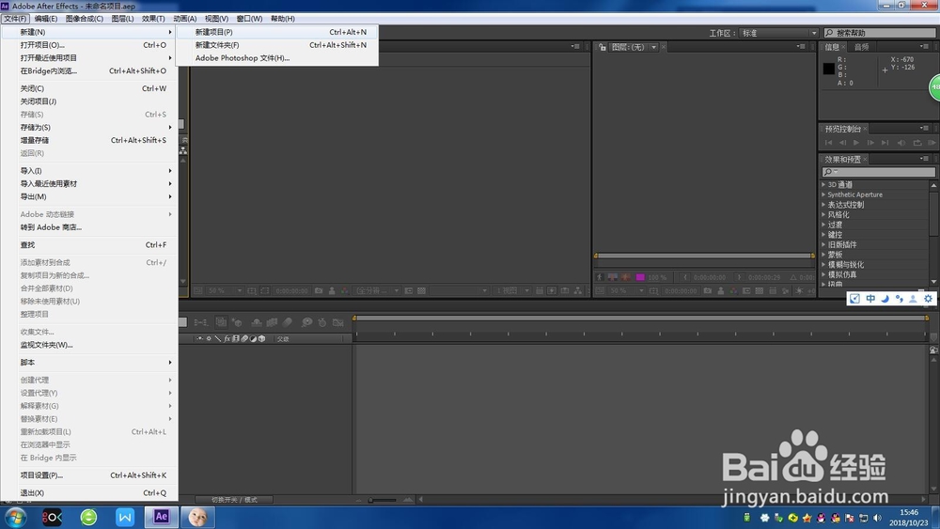Click the 搜索帮助 search field
Viewport: 940px width, 529px height.
[879, 33]
